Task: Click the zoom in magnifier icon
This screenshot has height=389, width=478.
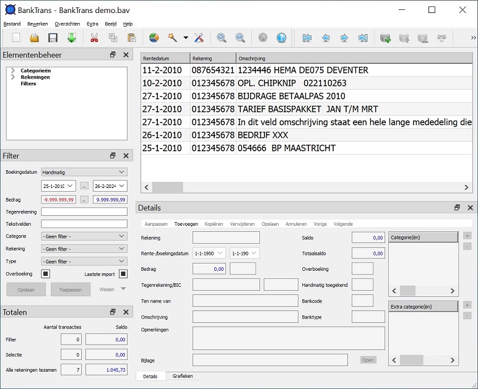Action: tap(221, 38)
